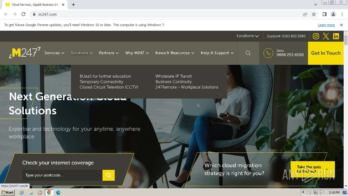Image resolution: width=348 pixels, height=196 pixels.
Task: Expand the Services menu
Action: pos(54,53)
